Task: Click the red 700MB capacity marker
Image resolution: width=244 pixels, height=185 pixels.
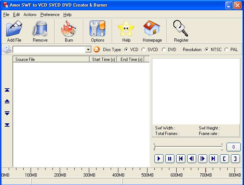Action: click(205, 170)
